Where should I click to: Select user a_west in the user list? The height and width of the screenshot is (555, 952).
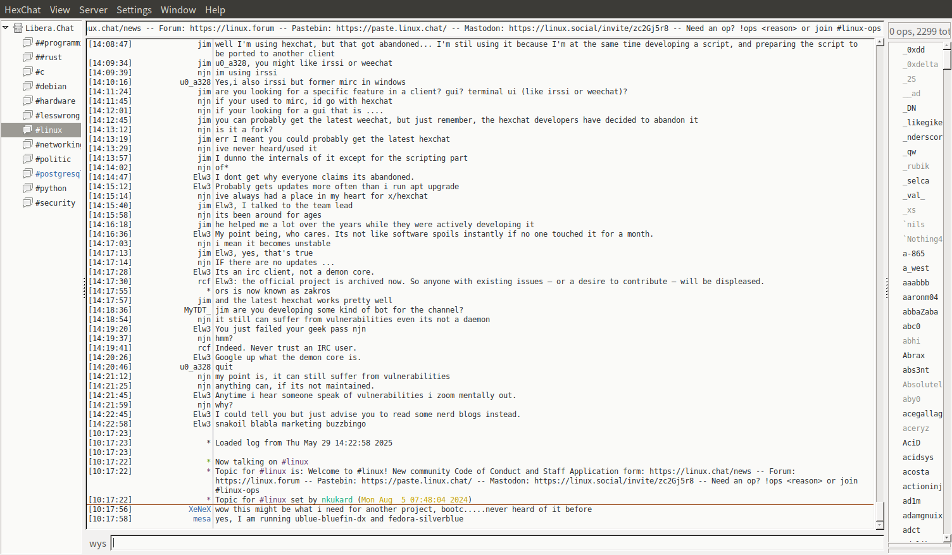click(916, 268)
